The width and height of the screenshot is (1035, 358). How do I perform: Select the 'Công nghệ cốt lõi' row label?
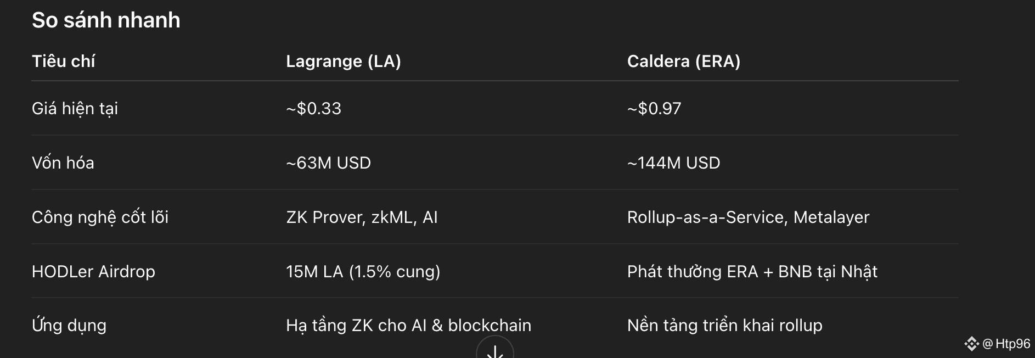(100, 217)
